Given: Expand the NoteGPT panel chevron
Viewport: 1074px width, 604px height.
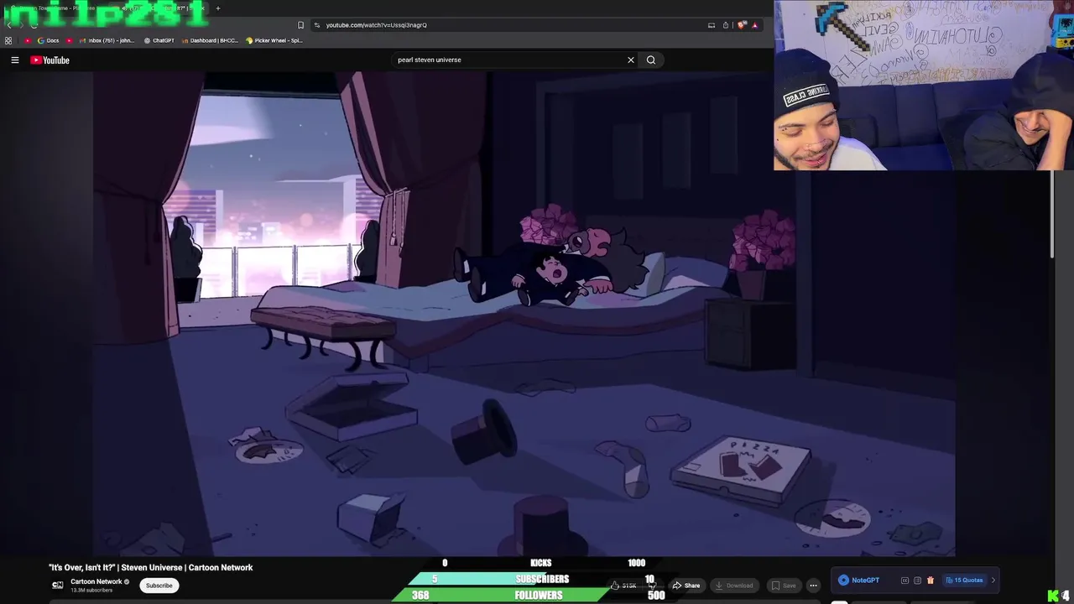Looking at the screenshot, I should 993,581.
